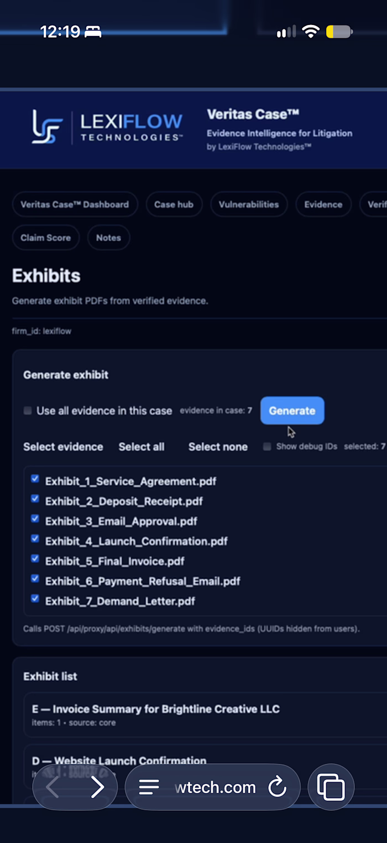
Task: Open Veritas Case Dashboard tab
Action: pyautogui.click(x=75, y=204)
